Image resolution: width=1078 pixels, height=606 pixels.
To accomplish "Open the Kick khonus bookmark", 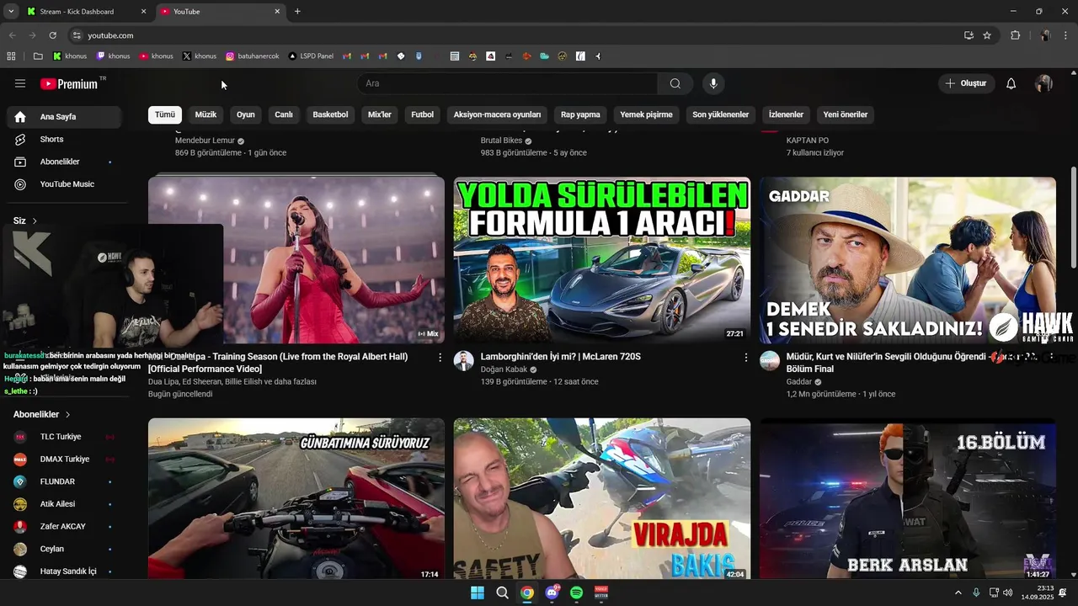I will [x=70, y=56].
